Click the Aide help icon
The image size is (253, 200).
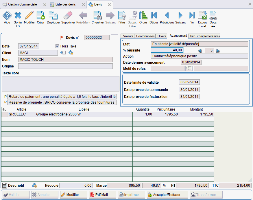(7, 16)
